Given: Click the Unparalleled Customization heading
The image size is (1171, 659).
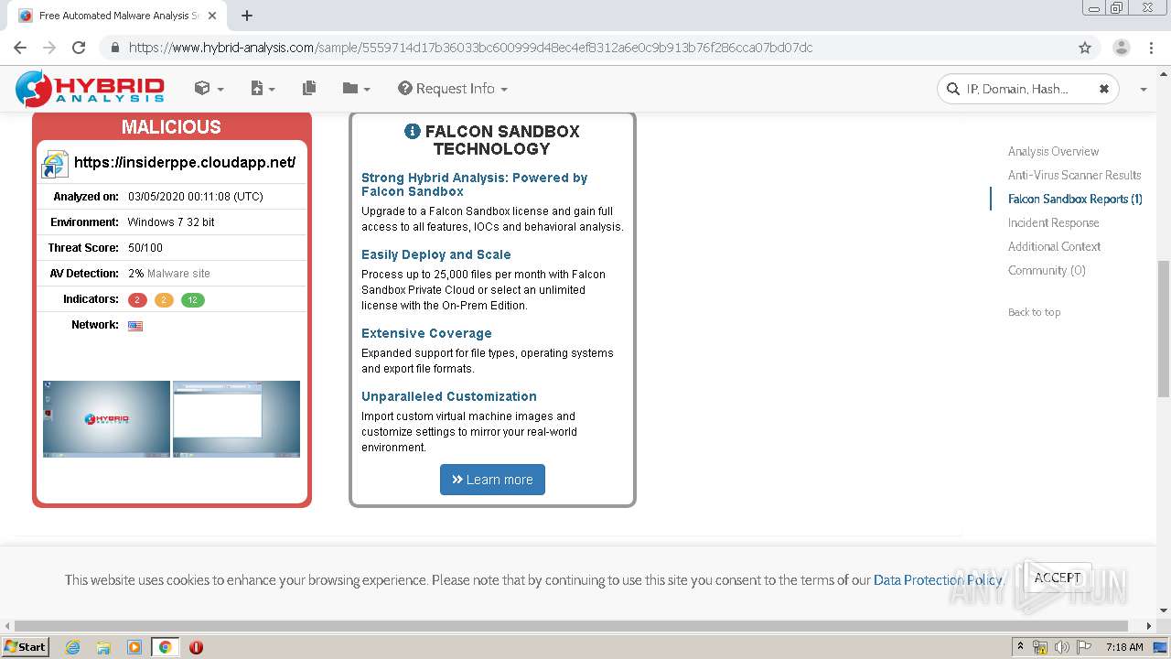Looking at the screenshot, I should pyautogui.click(x=449, y=396).
